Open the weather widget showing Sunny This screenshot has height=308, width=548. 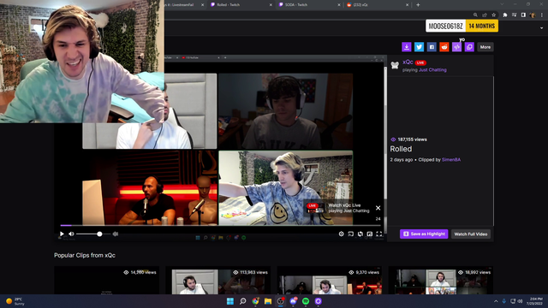click(15, 301)
